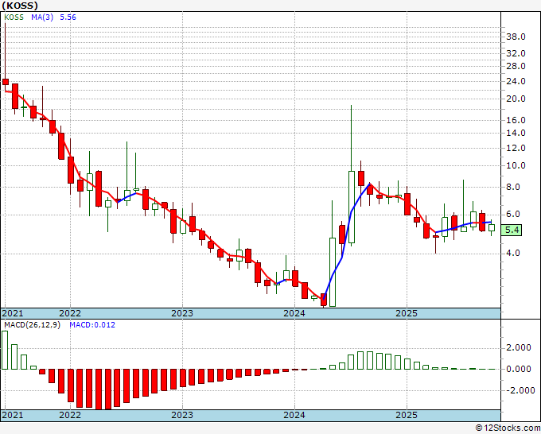Viewport: 541px width, 434px height.
Task: Click the 0.000 MACD axis label
Action: pos(518,369)
